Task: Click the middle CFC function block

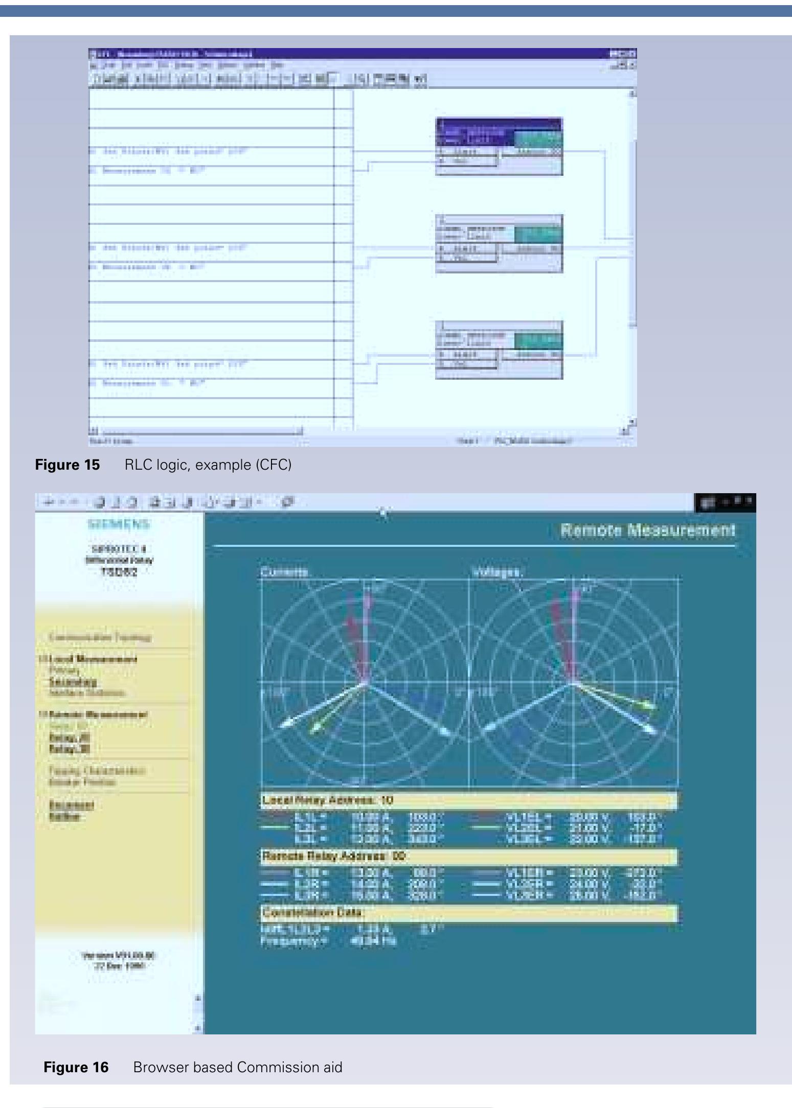Action: pos(499,244)
